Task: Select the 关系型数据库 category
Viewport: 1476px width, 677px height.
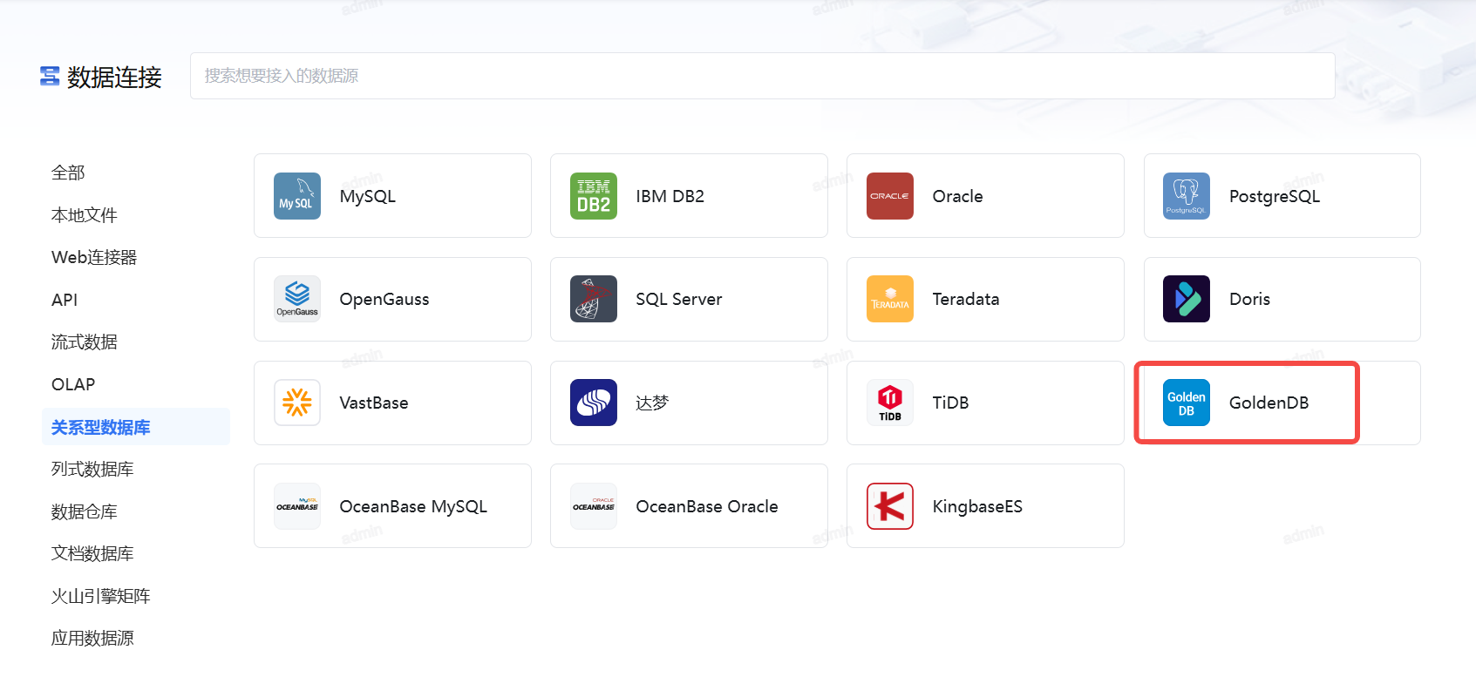Action: (136, 427)
